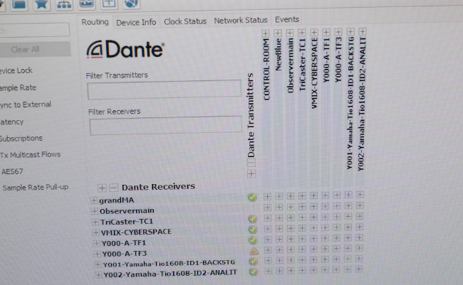Expand the CONTROL-ROOM transmitter column
Image resolution: width=463 pixels, height=285 pixels.
pyautogui.click(x=266, y=33)
